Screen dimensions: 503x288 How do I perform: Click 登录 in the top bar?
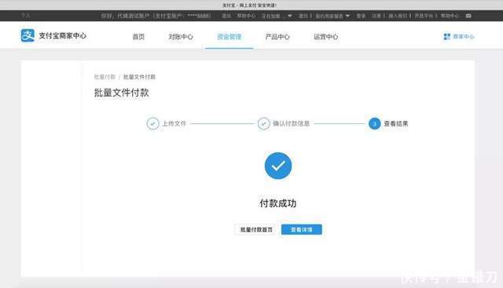point(361,16)
